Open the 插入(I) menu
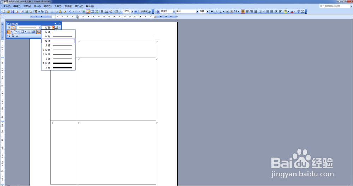Image resolution: width=353 pixels, height=186 pixels. (x=37, y=6)
